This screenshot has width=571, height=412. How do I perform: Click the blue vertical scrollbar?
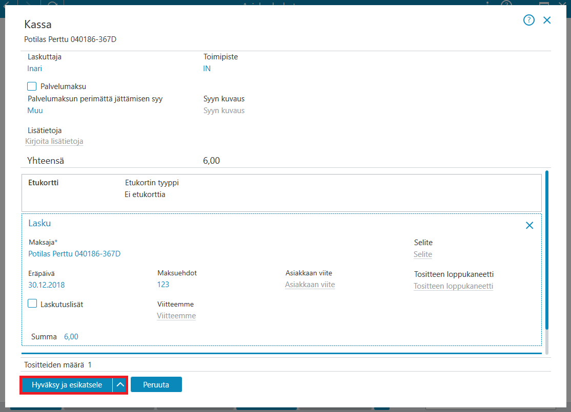(x=546, y=250)
